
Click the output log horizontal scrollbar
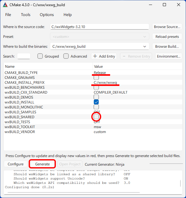pos(74,192)
